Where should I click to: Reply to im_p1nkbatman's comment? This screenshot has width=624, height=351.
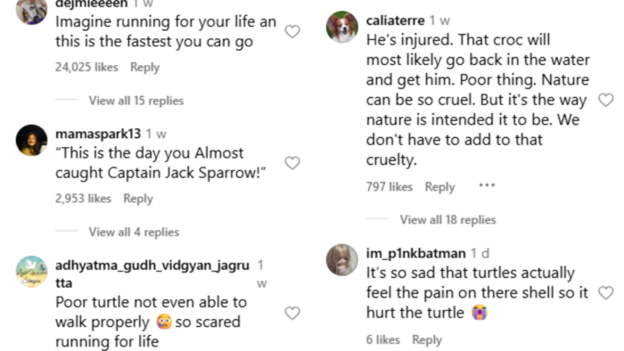(427, 340)
